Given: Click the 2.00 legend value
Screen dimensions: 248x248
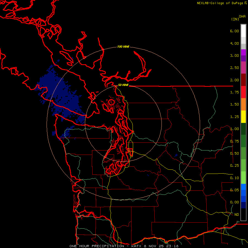Looking at the screenshot, I should click(x=234, y=80).
